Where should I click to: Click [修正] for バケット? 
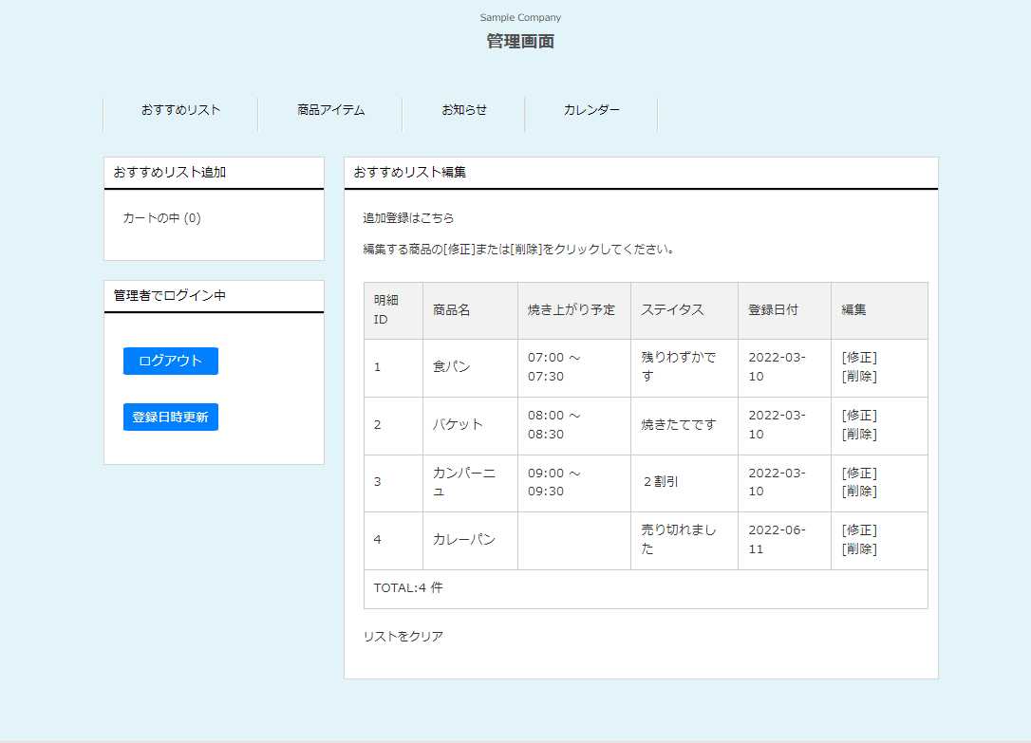(x=857, y=416)
